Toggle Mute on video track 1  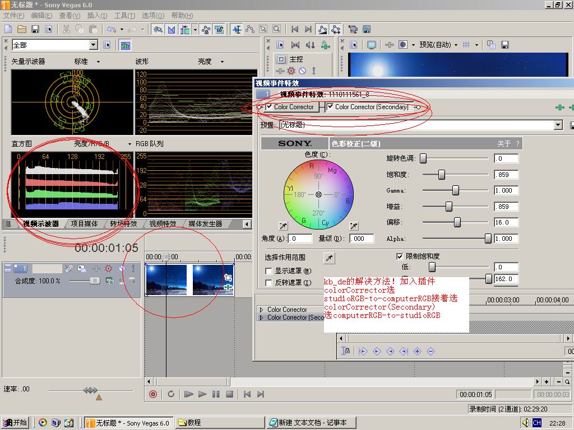122,269
